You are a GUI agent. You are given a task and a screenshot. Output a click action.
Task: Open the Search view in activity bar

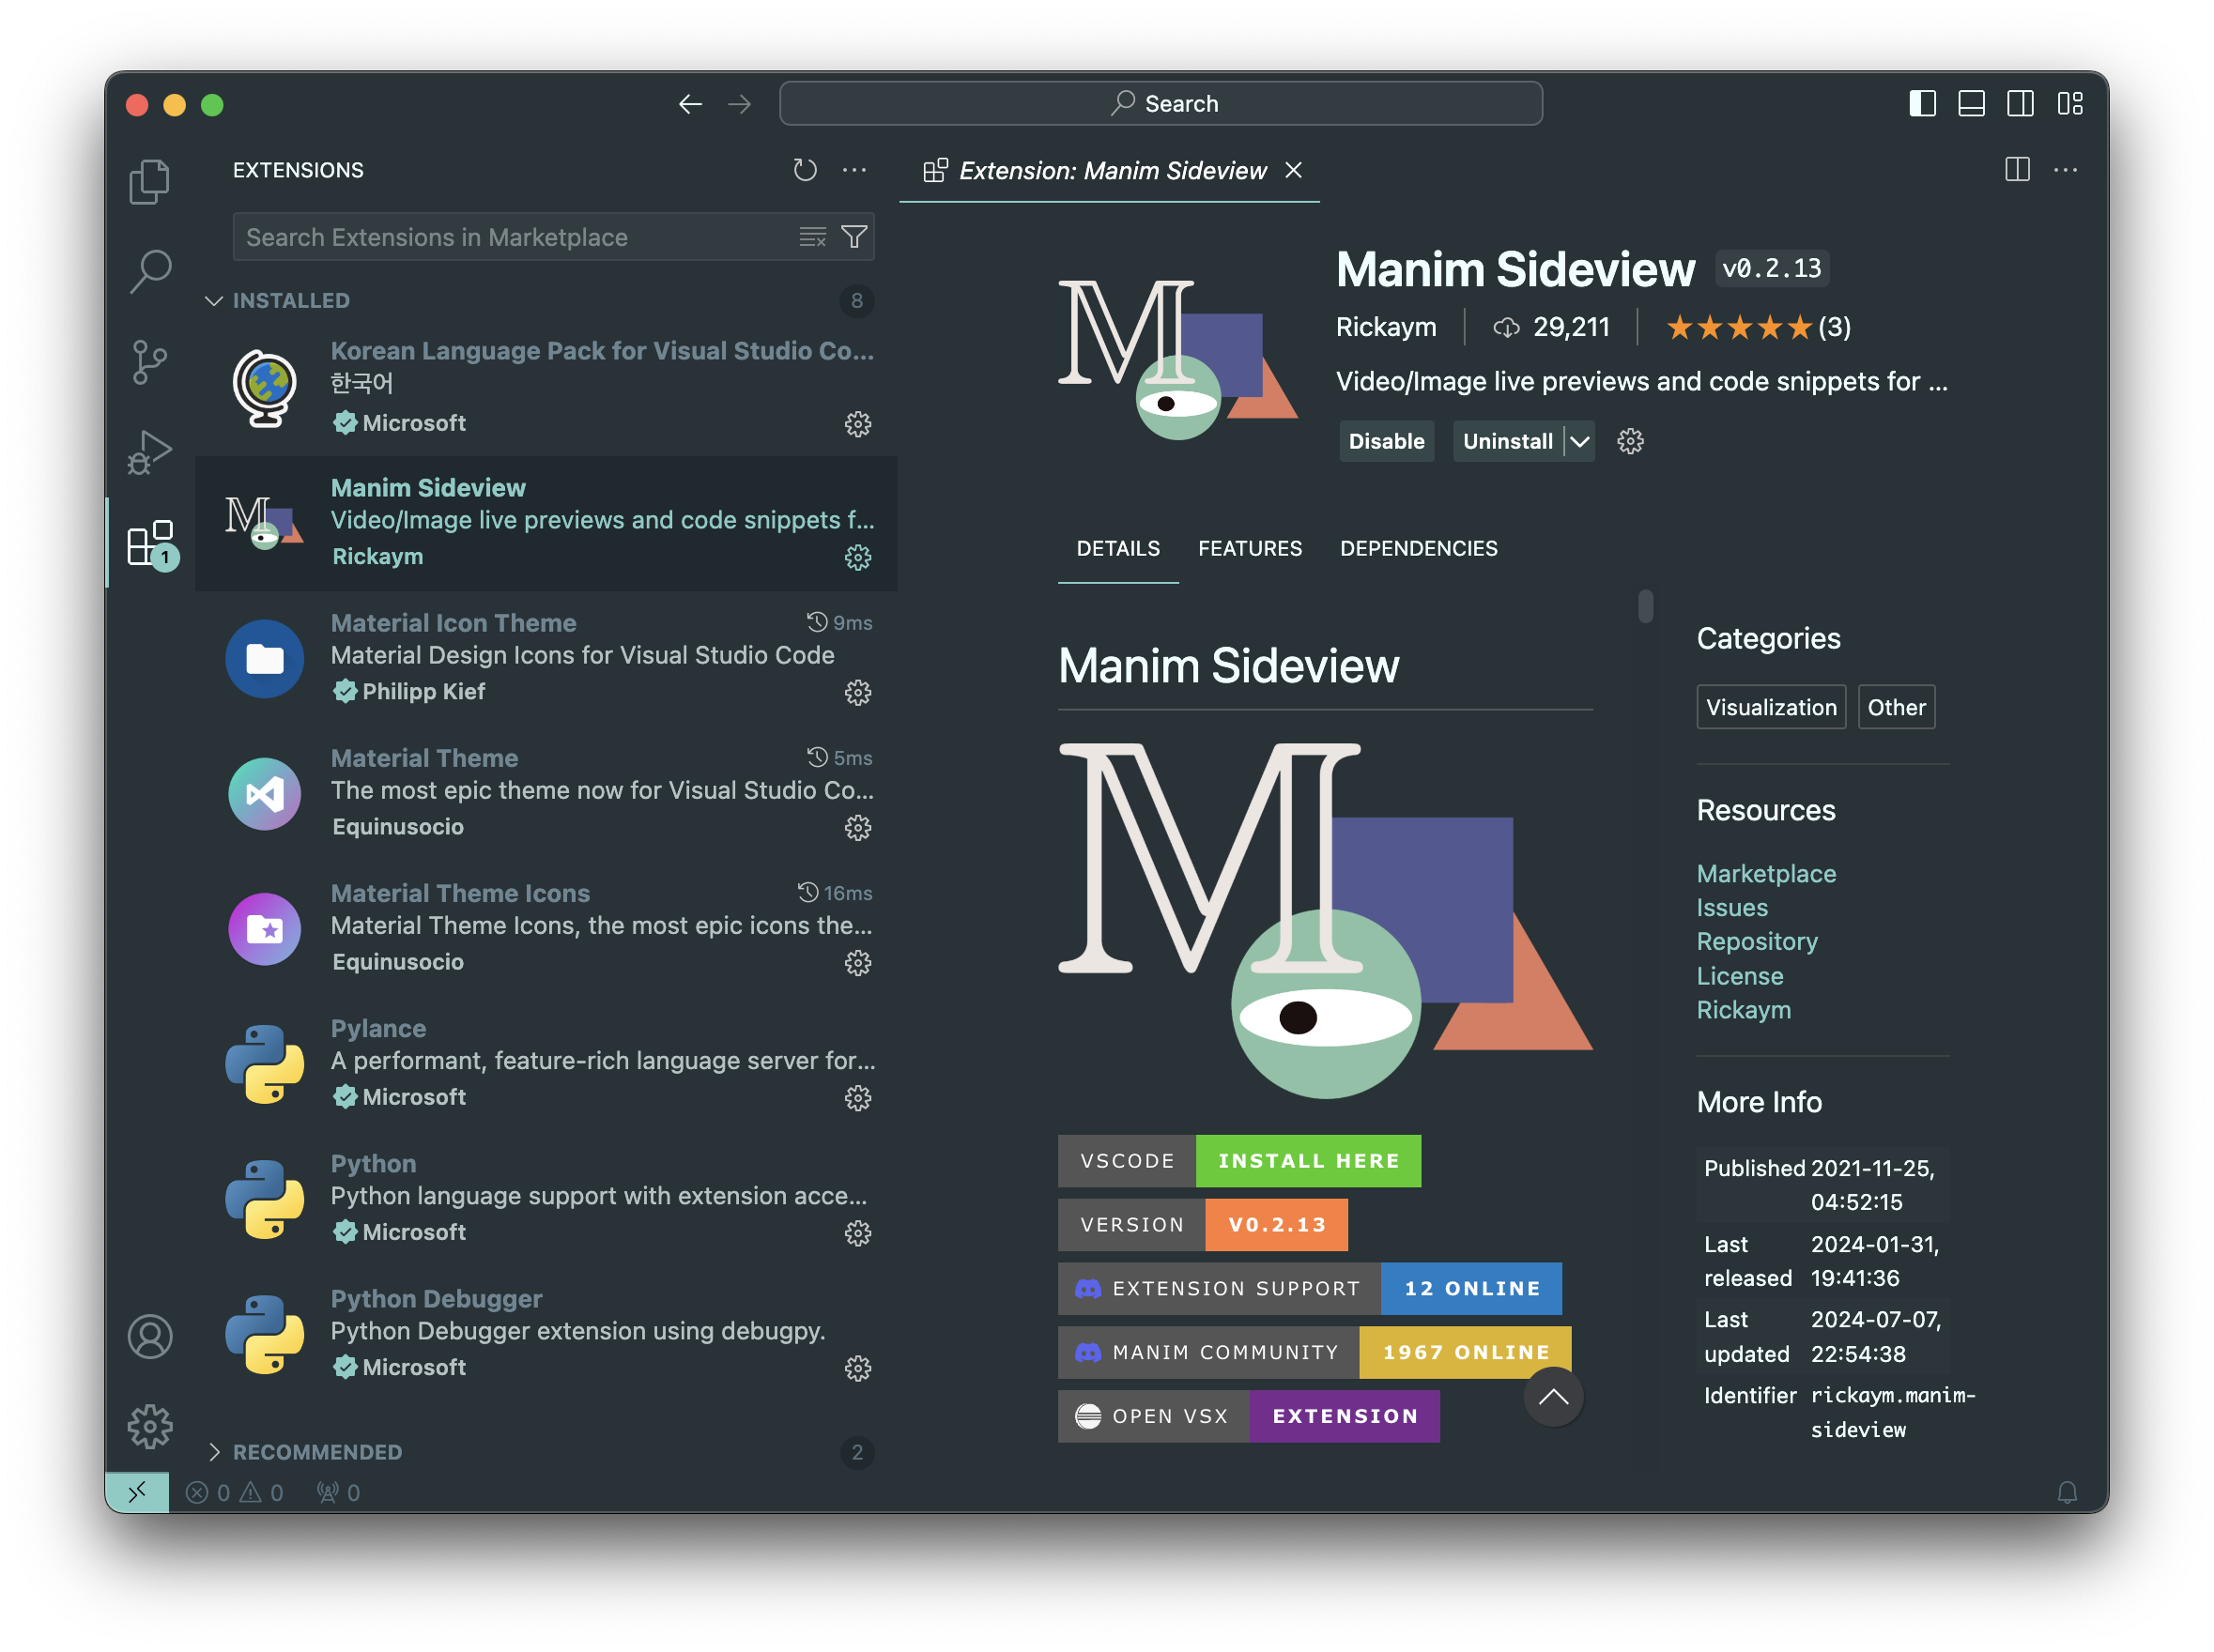[150, 271]
